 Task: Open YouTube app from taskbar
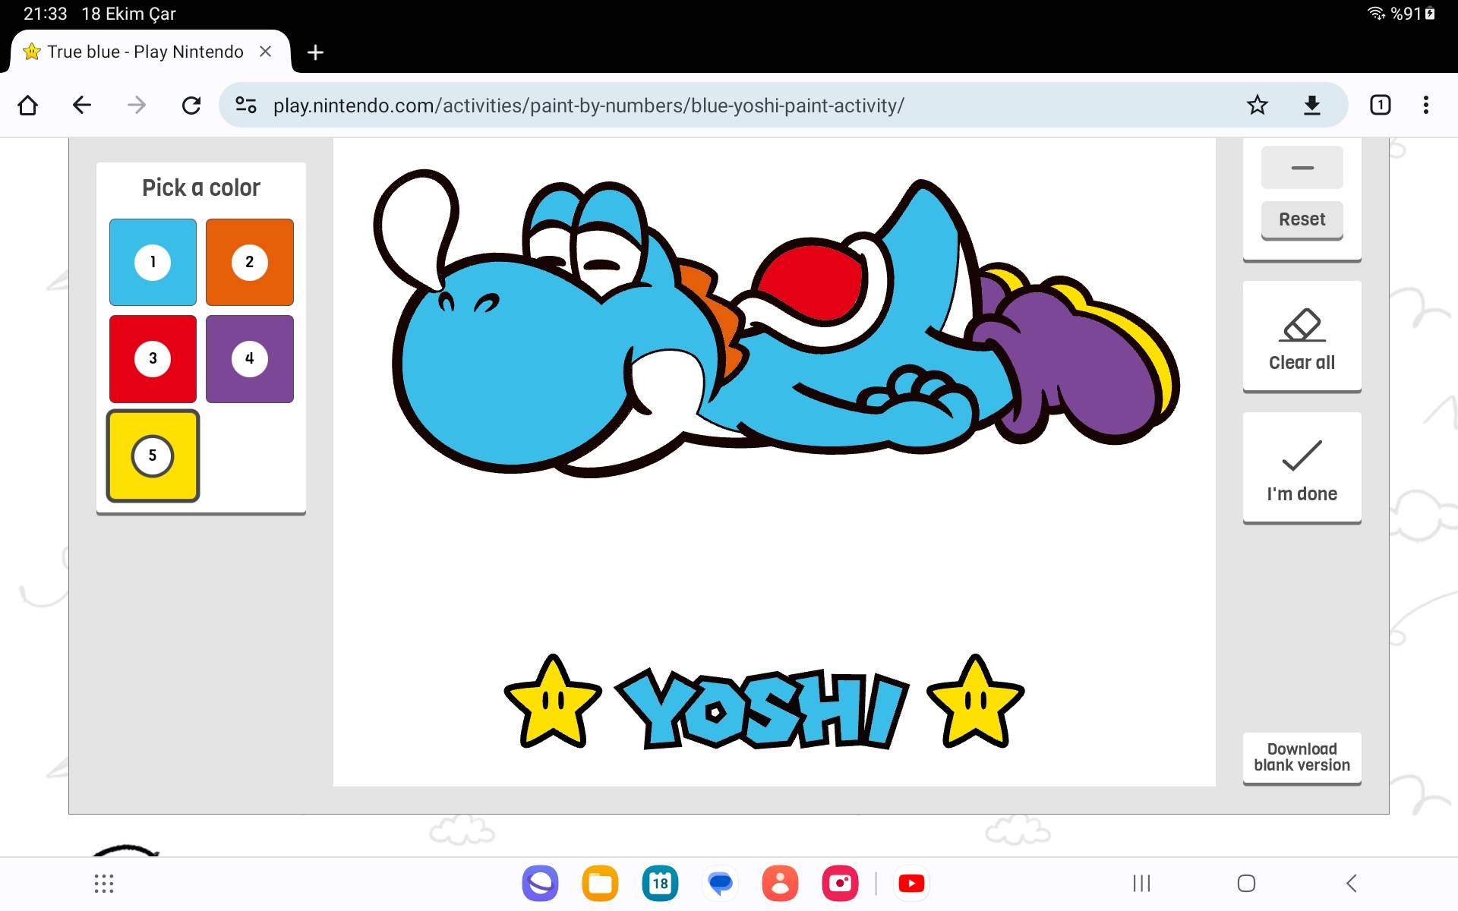(911, 884)
